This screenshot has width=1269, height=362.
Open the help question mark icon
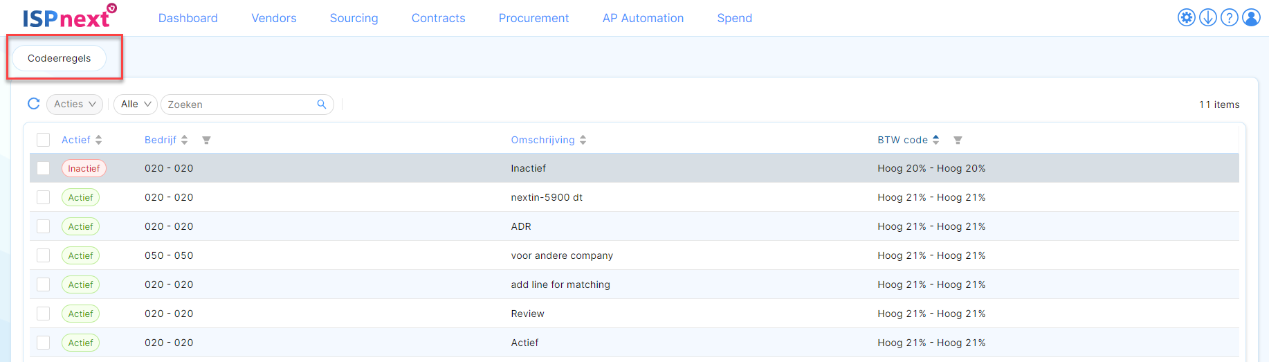click(1230, 17)
